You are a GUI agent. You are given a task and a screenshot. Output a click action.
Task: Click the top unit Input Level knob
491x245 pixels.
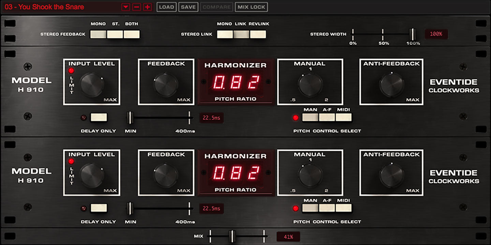click(x=92, y=85)
